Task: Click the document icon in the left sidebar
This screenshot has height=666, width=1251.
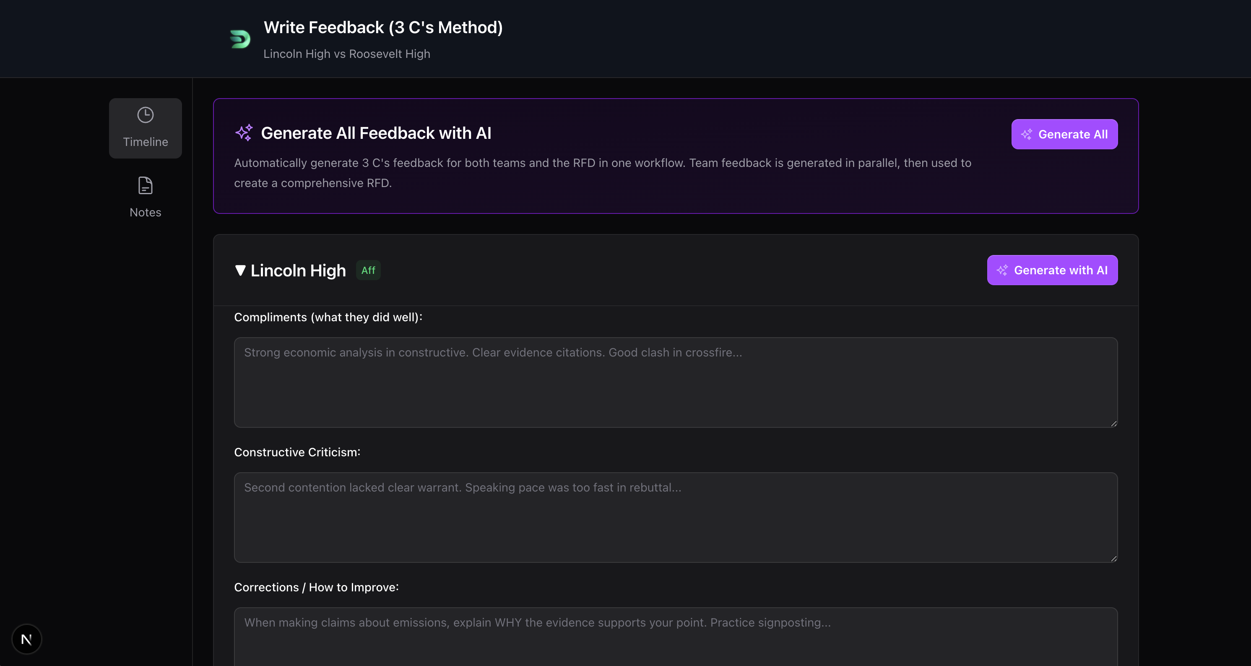Action: coord(145,185)
